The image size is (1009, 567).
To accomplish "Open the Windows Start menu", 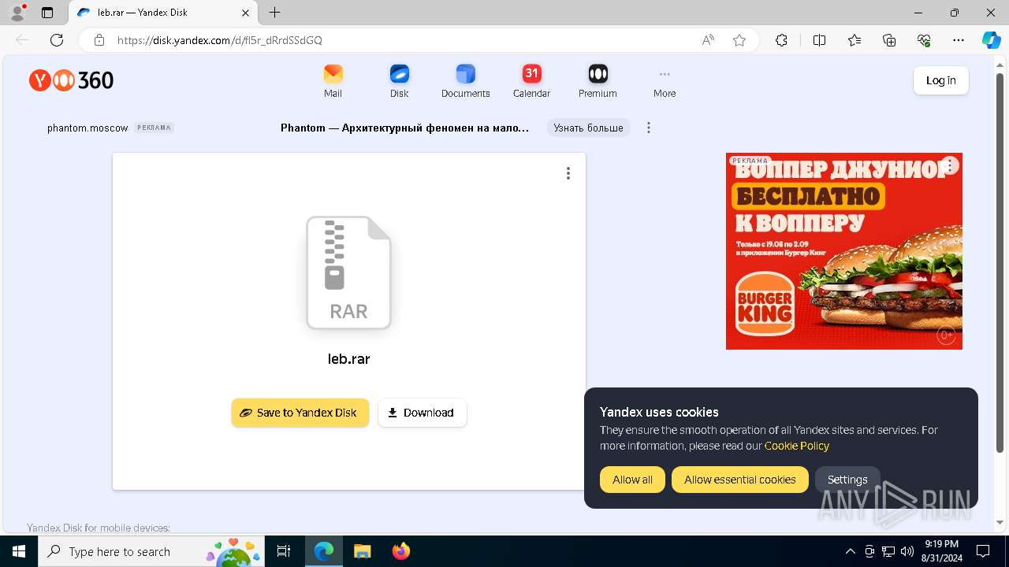I will point(19,551).
